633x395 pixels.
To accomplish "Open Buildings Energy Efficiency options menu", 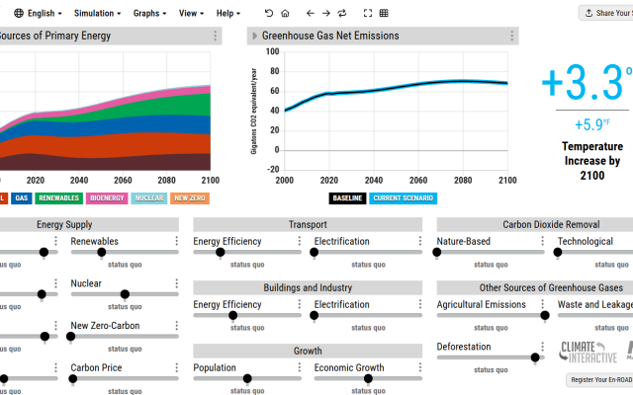I will pyautogui.click(x=299, y=304).
